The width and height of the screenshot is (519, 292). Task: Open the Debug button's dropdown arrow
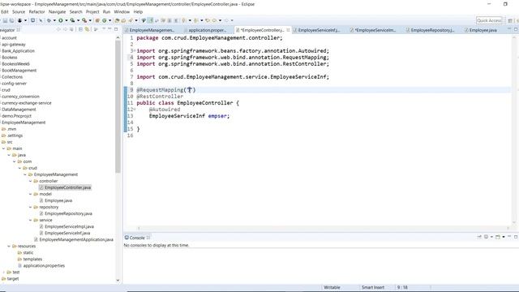(54, 20)
